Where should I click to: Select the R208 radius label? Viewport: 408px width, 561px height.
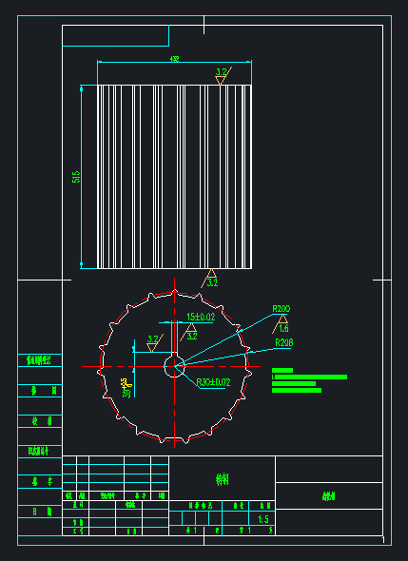(284, 342)
